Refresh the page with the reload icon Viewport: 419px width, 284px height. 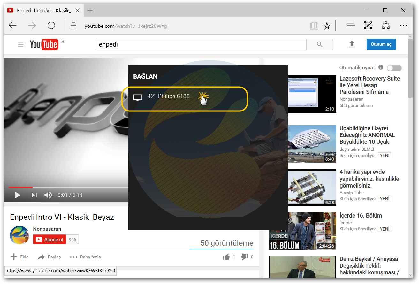click(51, 26)
